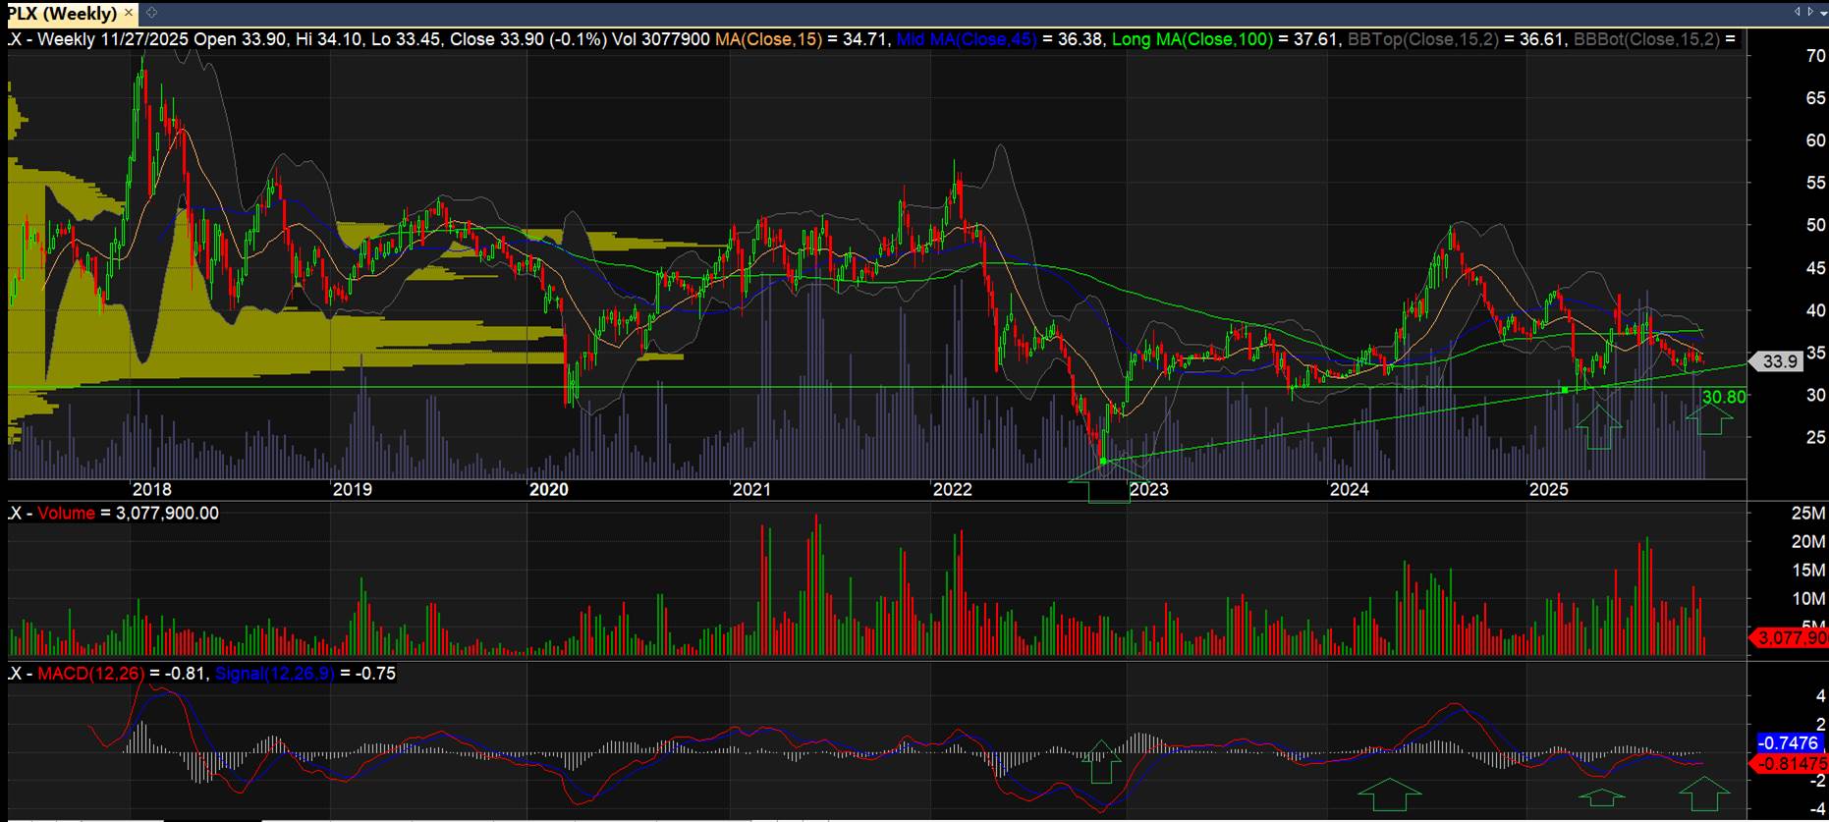Click the 2021 year label on time axis
Image resolution: width=1829 pixels, height=822 pixels.
click(x=751, y=489)
